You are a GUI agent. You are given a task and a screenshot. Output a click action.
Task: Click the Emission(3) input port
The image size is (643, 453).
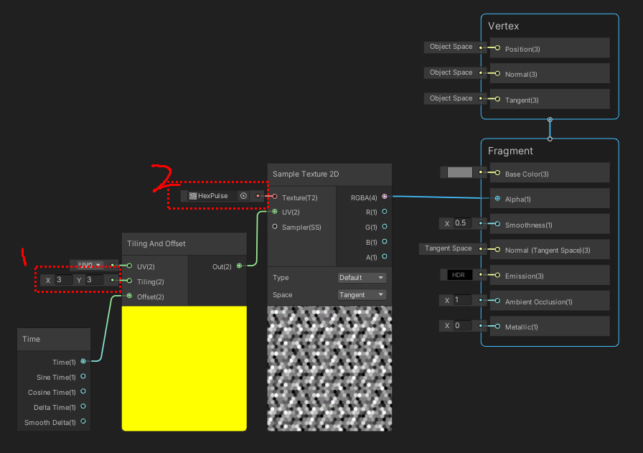coord(497,276)
